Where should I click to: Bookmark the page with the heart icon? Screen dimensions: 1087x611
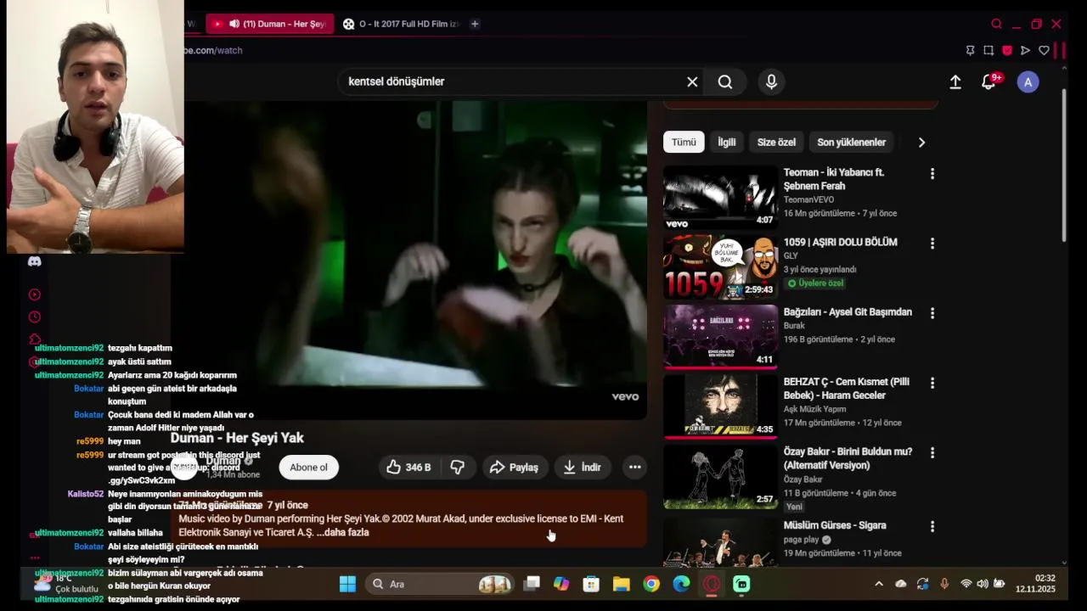tap(1044, 50)
